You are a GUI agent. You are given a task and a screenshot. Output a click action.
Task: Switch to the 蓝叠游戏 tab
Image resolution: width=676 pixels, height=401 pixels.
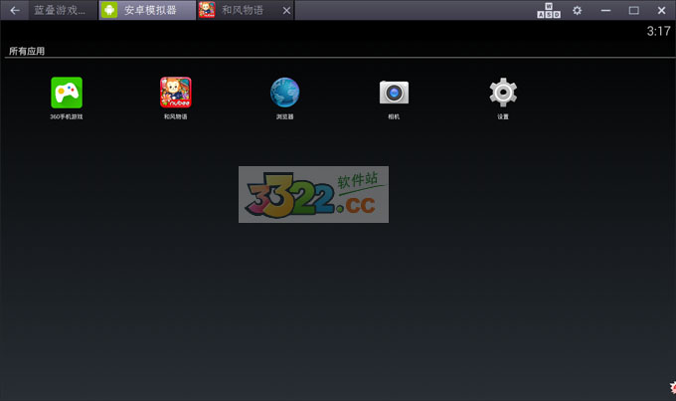click(63, 10)
